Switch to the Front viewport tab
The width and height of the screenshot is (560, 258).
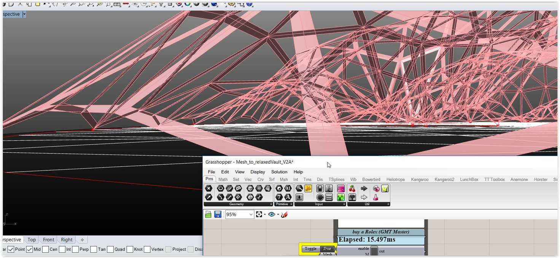(x=48, y=240)
